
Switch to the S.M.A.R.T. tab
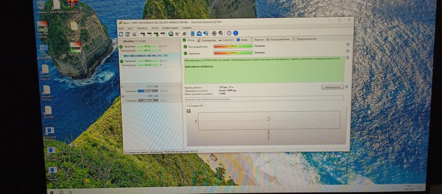pos(226,40)
